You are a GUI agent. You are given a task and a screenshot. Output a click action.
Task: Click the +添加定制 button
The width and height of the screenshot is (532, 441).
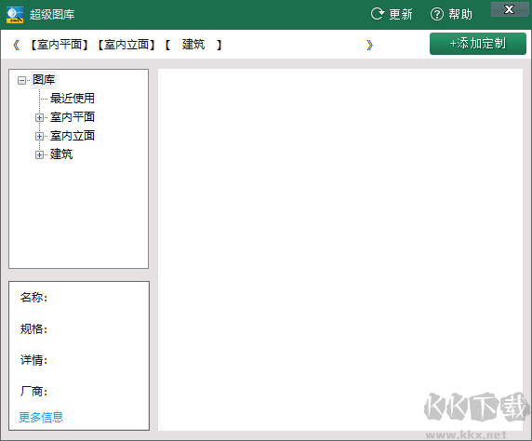click(478, 44)
